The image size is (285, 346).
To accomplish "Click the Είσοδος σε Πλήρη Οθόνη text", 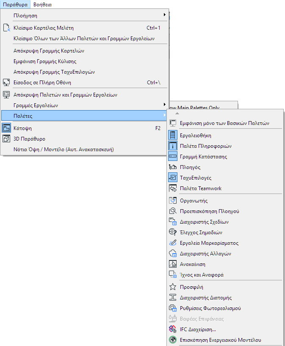I will pos(42,83).
